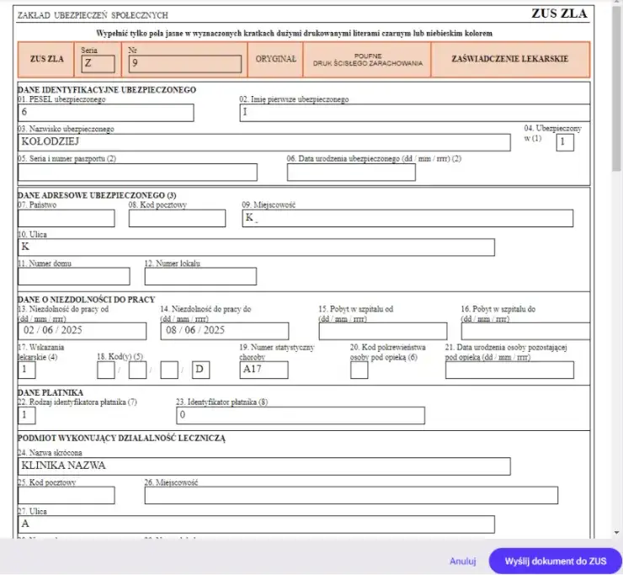
Task: Click the clinic Ulica field (27)
Action: (256, 524)
